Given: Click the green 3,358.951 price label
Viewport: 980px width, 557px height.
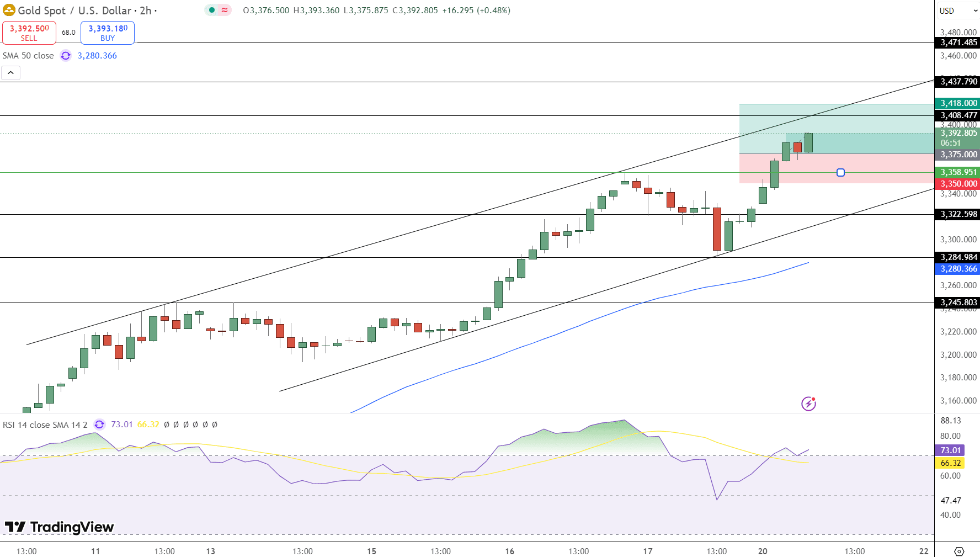Looking at the screenshot, I should (957, 172).
